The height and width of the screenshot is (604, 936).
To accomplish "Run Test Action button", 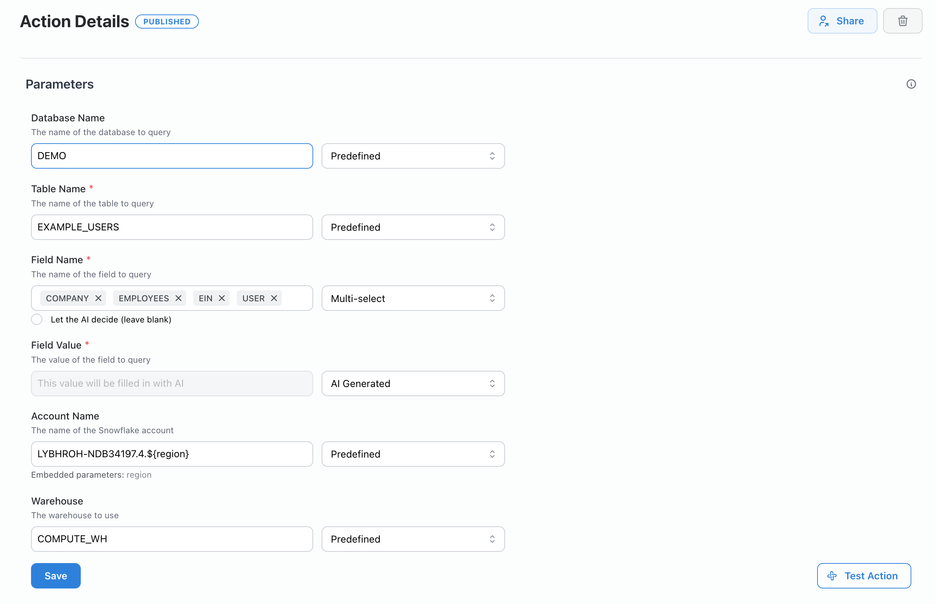I will (x=863, y=575).
